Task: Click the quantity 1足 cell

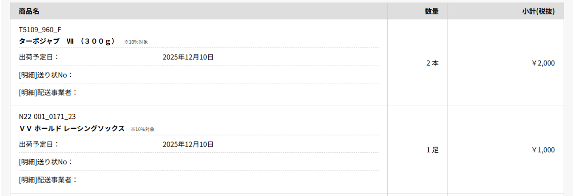Action: (432, 150)
